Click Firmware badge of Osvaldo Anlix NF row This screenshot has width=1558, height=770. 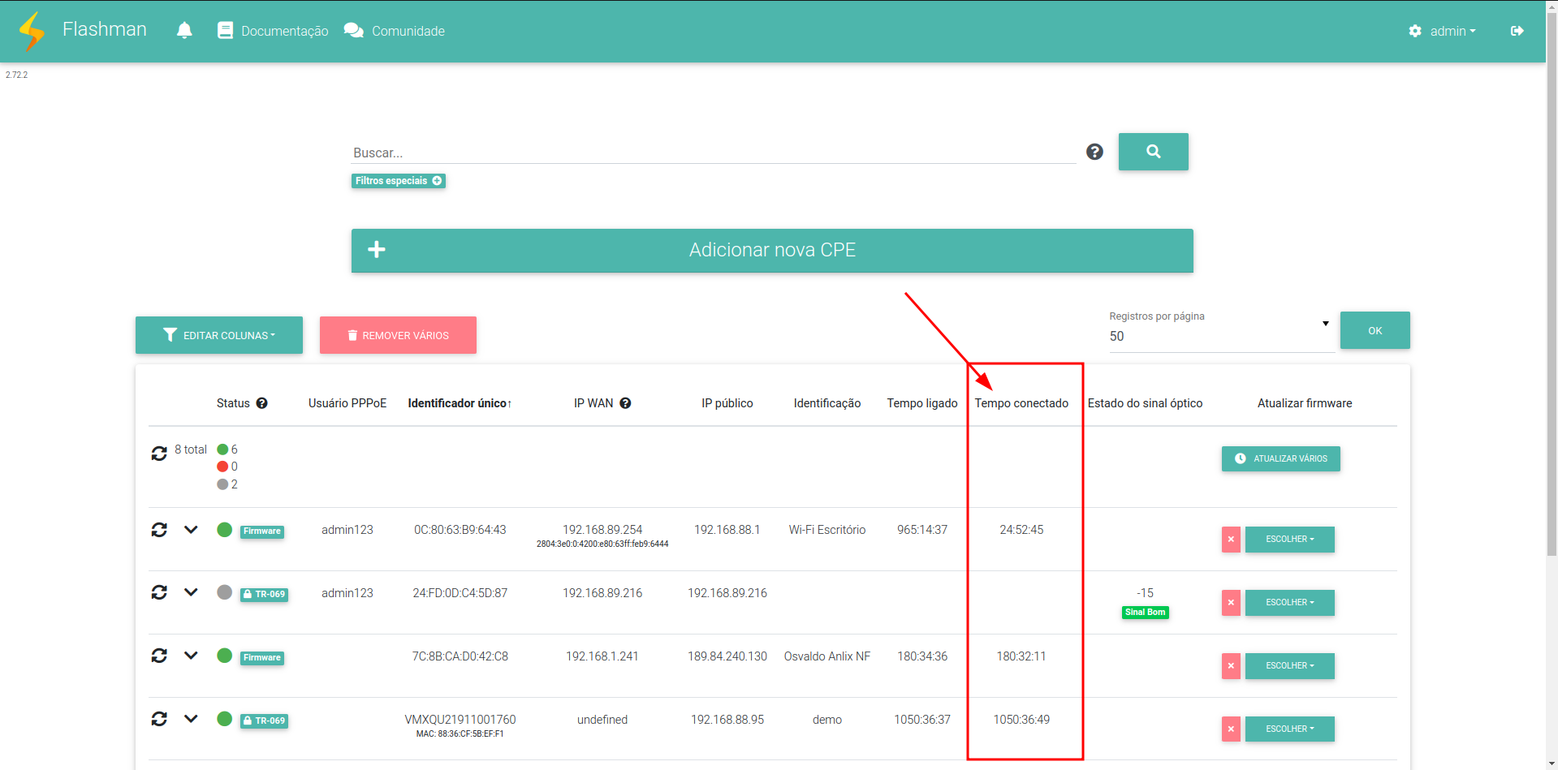(x=262, y=658)
